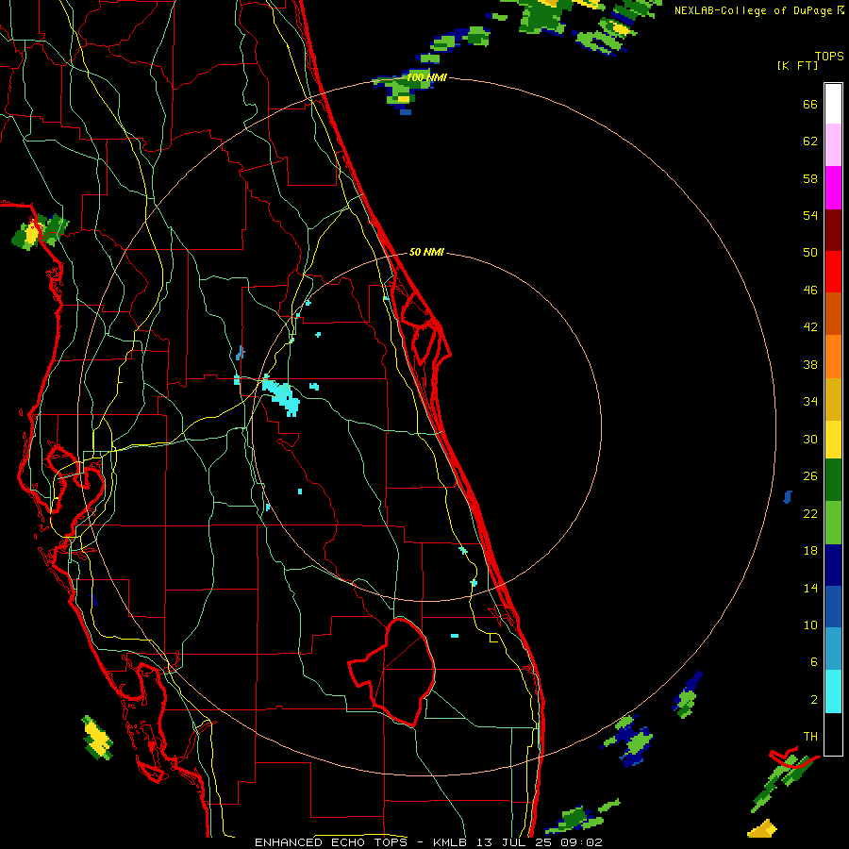Click the "30" legend value
This screenshot has height=849, width=849.
pyautogui.click(x=810, y=439)
